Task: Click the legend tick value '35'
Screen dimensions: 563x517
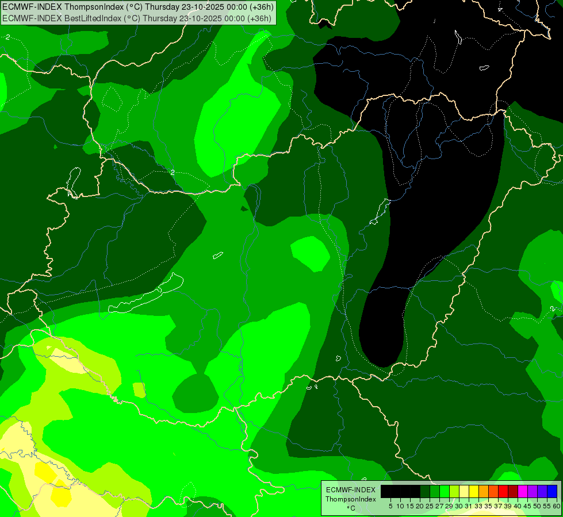Action: (488, 506)
